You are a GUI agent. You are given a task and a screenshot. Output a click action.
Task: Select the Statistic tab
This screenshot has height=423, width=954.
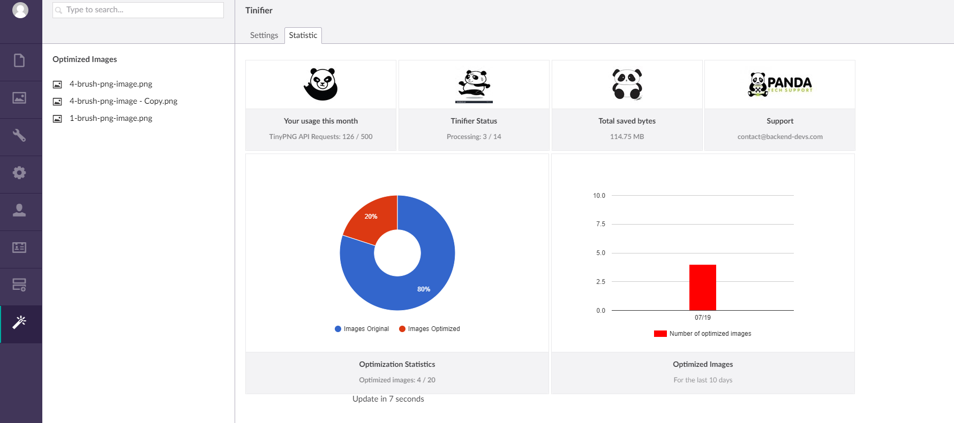[303, 35]
